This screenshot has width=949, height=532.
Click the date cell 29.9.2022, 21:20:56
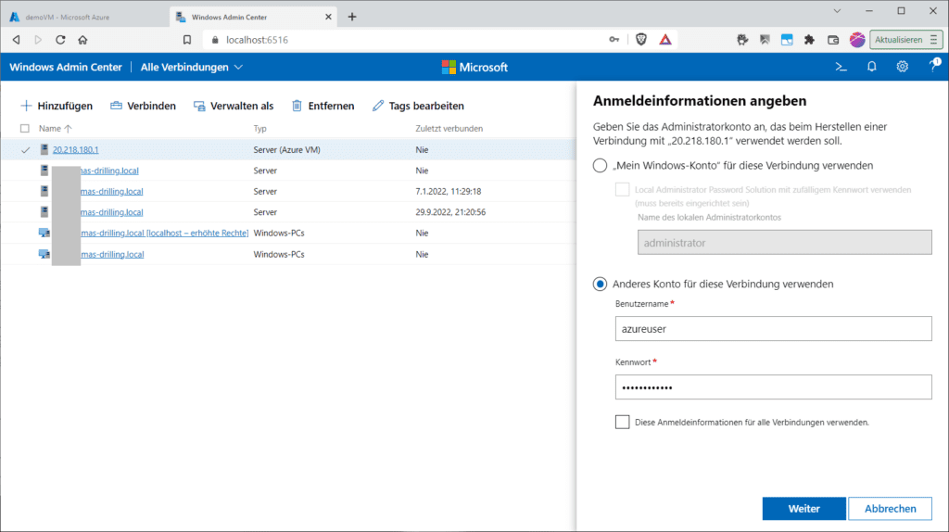[x=450, y=212]
